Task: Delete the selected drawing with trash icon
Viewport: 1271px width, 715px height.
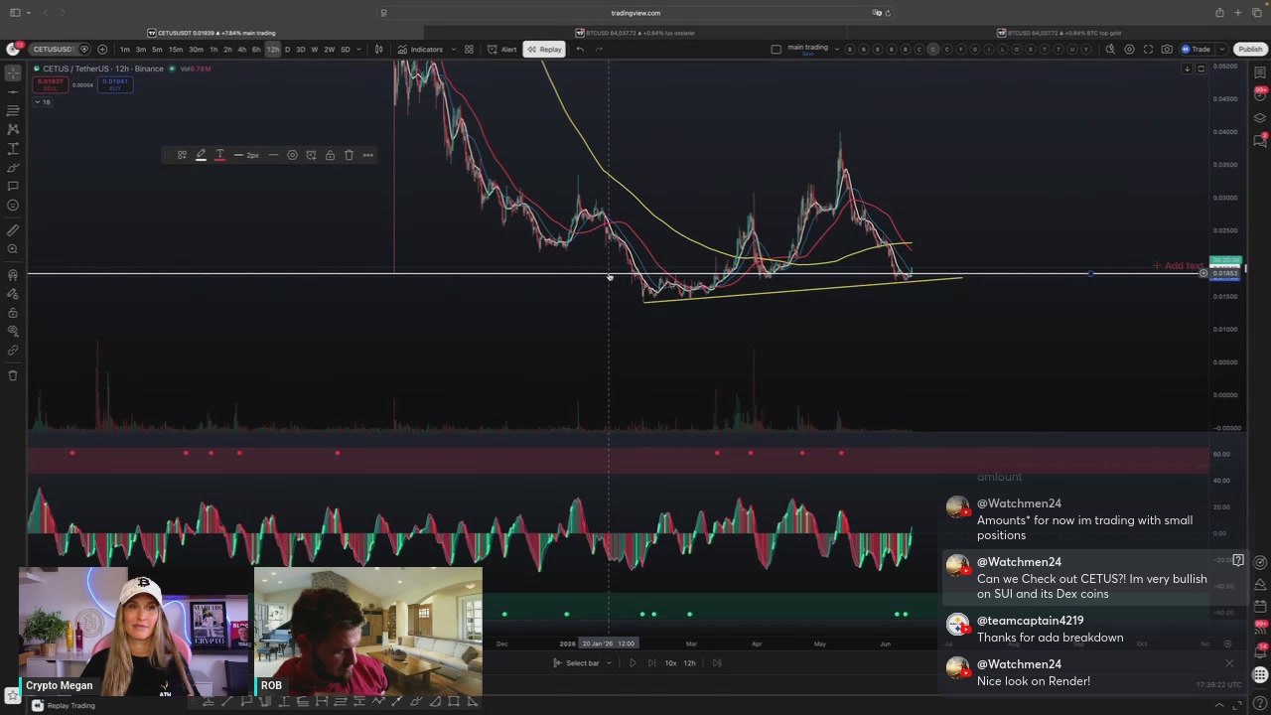Action: pos(349,155)
